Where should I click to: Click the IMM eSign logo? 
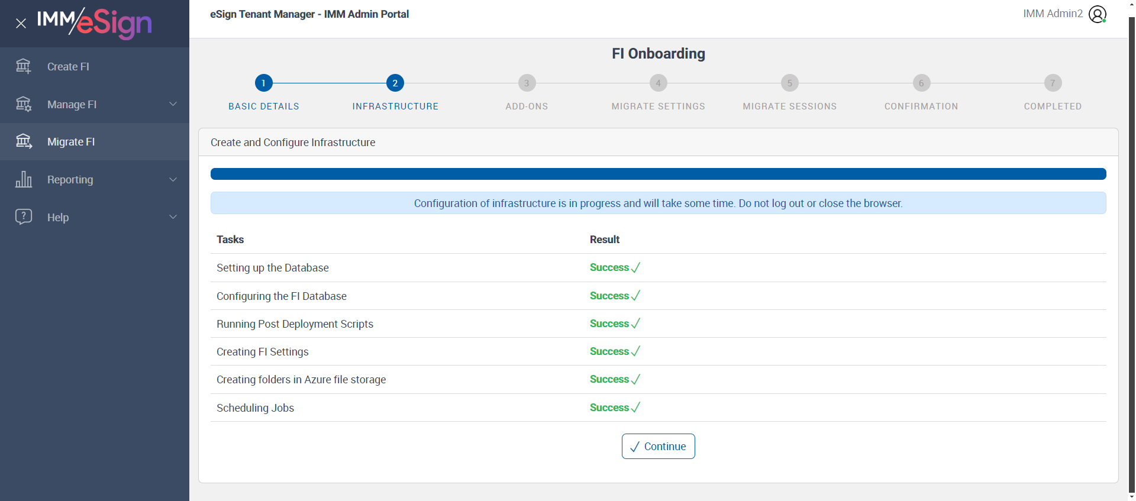pos(95,23)
